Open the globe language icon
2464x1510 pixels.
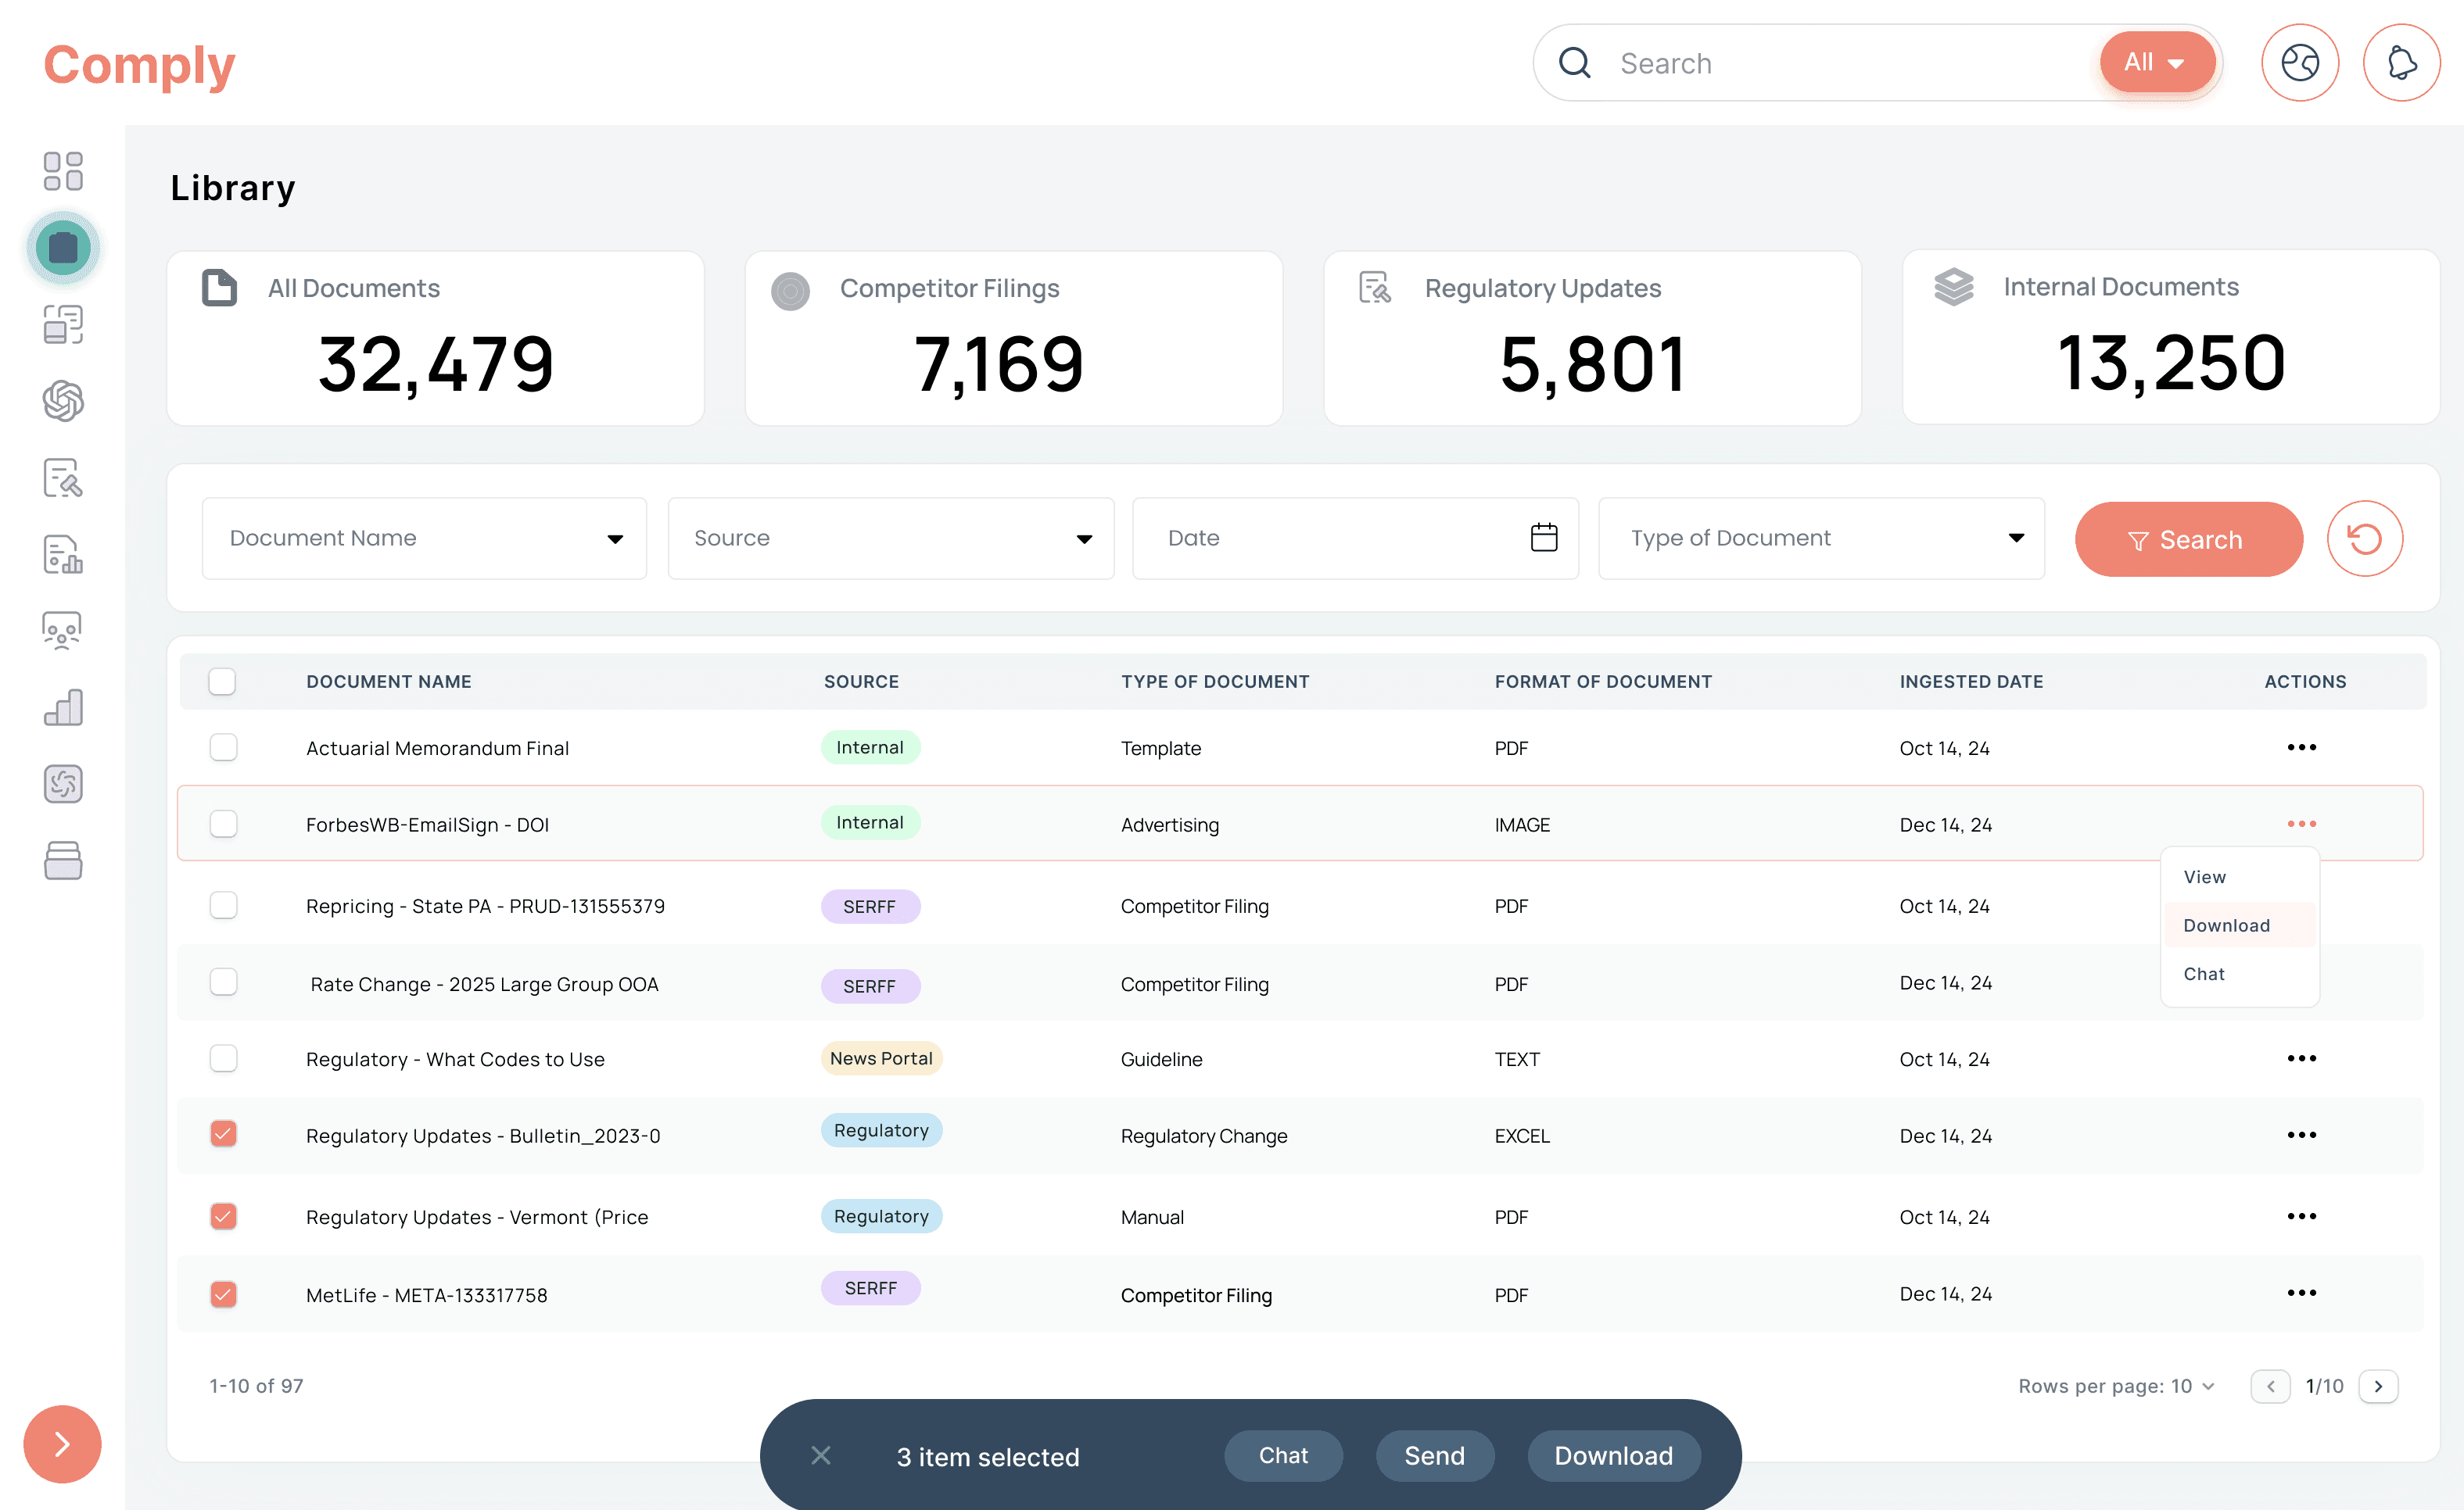click(2299, 63)
